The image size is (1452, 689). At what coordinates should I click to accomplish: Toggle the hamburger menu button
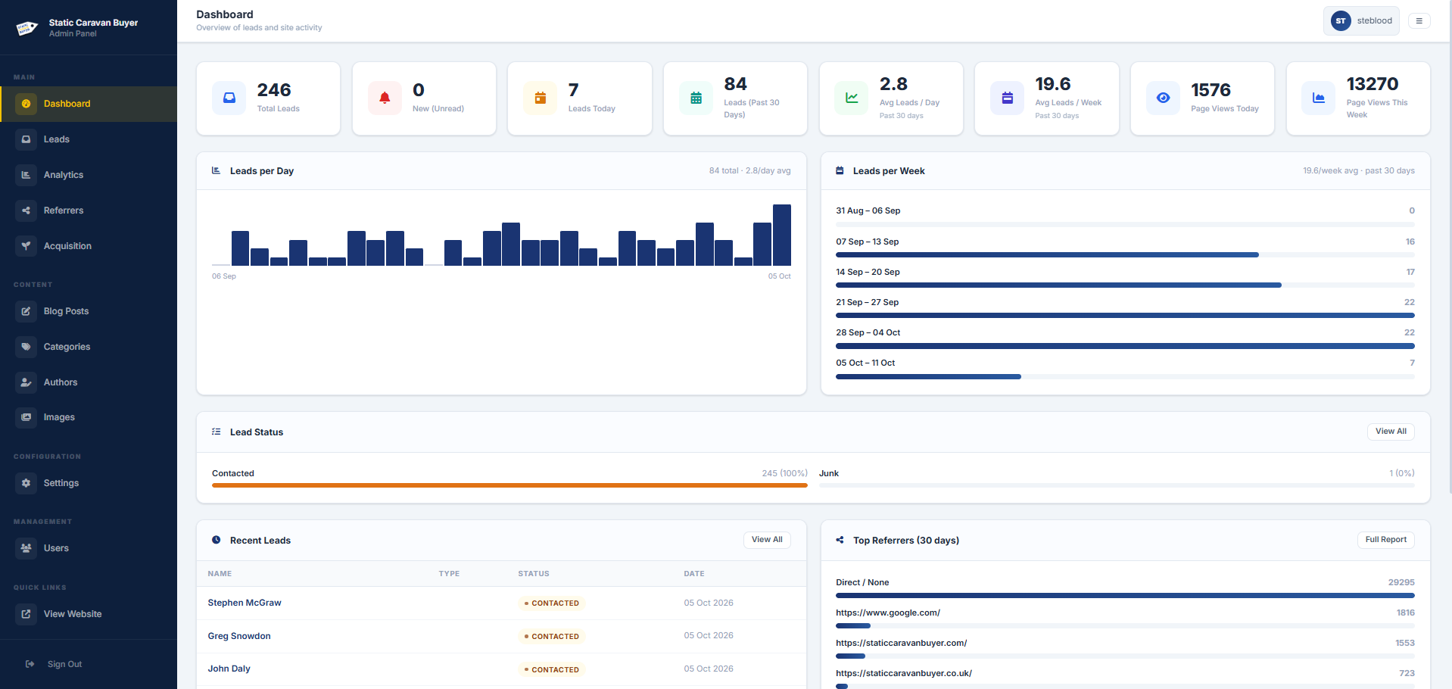pyautogui.click(x=1419, y=21)
